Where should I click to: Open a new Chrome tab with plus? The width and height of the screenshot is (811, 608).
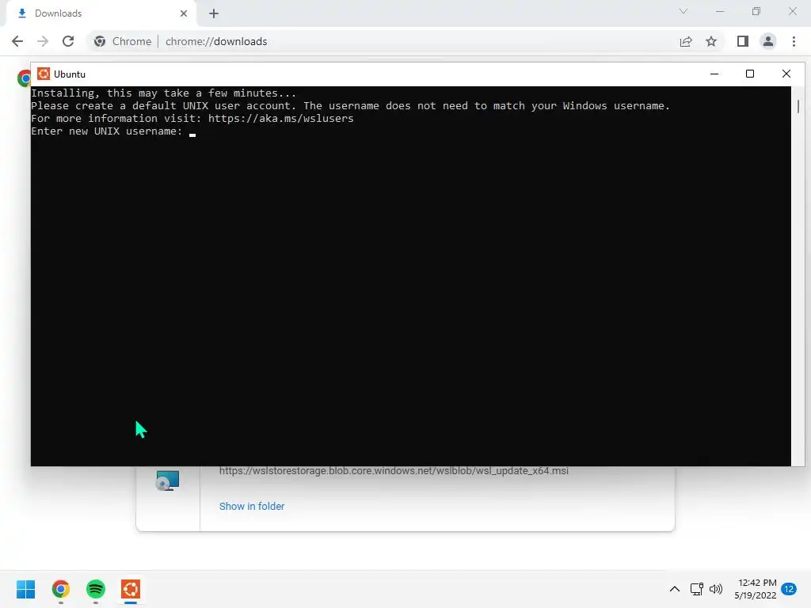click(214, 13)
